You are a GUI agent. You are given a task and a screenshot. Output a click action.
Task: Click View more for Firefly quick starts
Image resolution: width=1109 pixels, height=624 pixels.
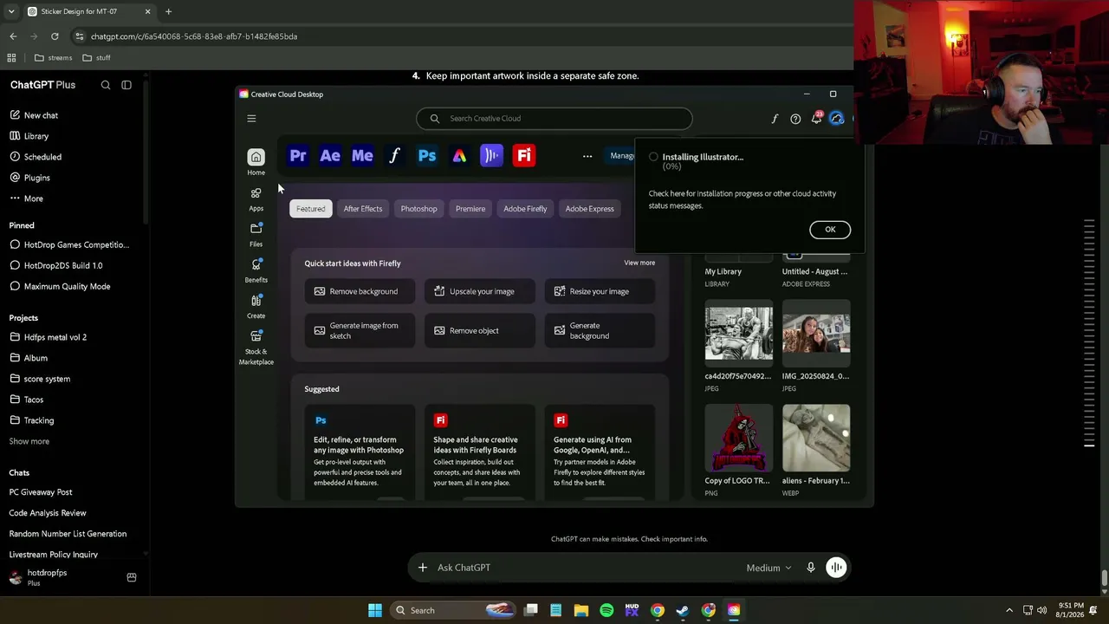[639, 263]
